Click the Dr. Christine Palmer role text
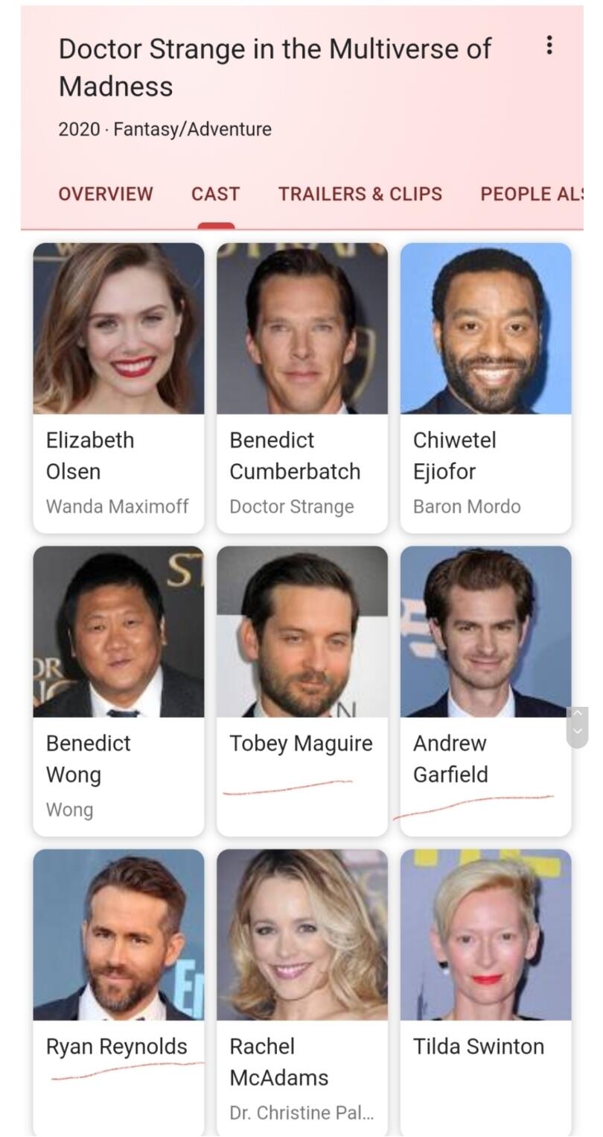Image resolution: width=603 pixels, height=1137 pixels. point(301,1112)
